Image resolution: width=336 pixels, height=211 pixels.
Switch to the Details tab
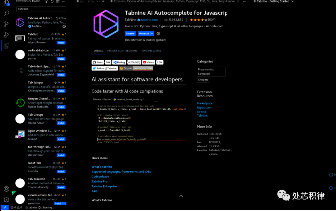98,51
